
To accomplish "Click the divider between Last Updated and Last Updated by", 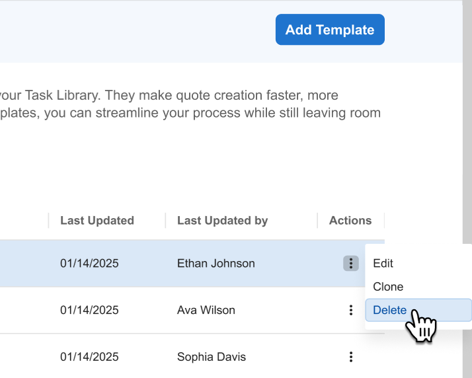I will tap(165, 221).
